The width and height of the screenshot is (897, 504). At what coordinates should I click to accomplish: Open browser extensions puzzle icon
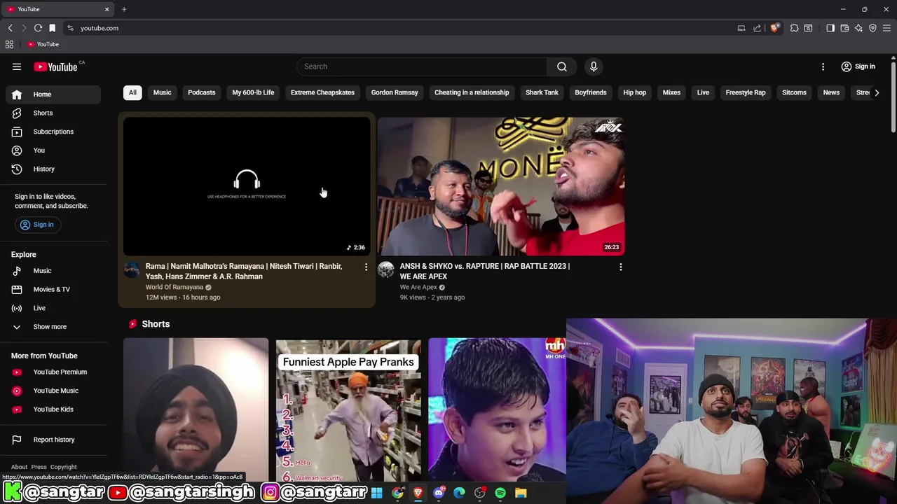(x=794, y=28)
